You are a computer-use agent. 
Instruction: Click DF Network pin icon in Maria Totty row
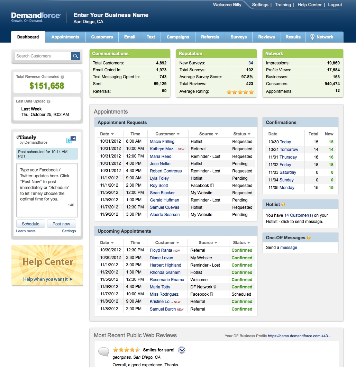tap(215, 287)
